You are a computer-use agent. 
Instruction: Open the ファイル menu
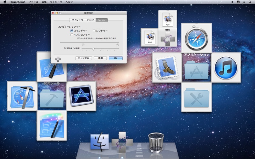pos(33,2)
